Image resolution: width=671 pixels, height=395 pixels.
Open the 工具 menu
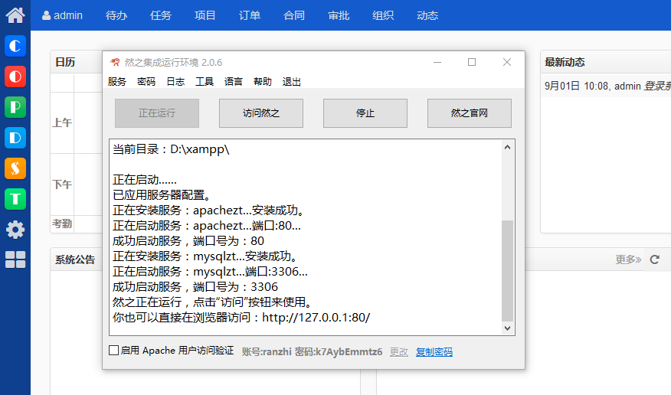[x=204, y=81]
